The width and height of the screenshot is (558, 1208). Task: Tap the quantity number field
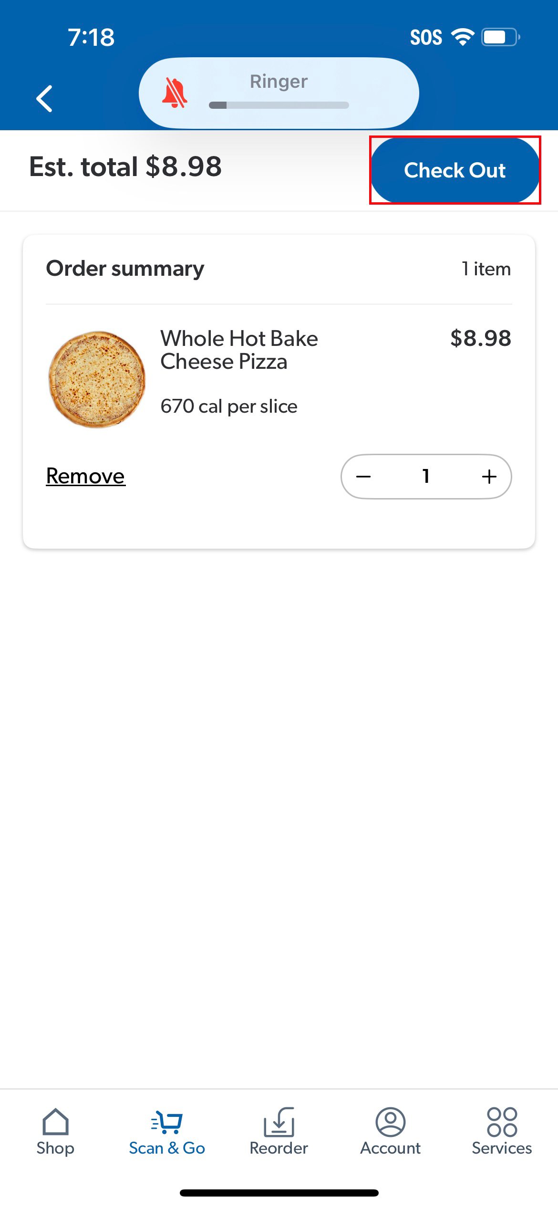426,477
